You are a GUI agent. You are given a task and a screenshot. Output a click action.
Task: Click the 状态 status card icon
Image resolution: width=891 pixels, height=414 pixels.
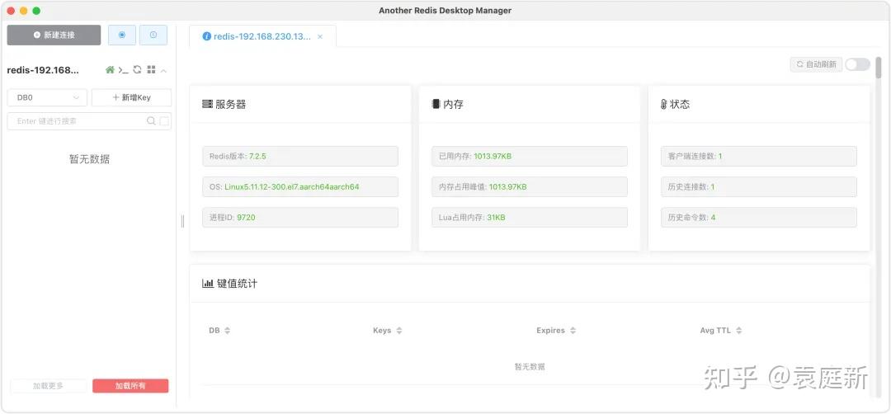point(663,105)
